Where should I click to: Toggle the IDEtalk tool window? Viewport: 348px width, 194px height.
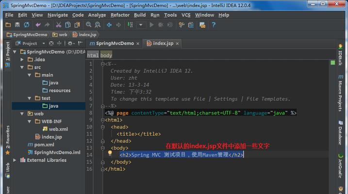point(340,54)
